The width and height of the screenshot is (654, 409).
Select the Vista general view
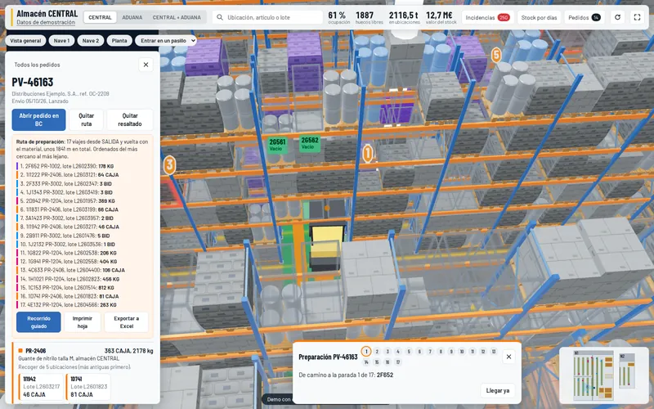[x=25, y=40]
